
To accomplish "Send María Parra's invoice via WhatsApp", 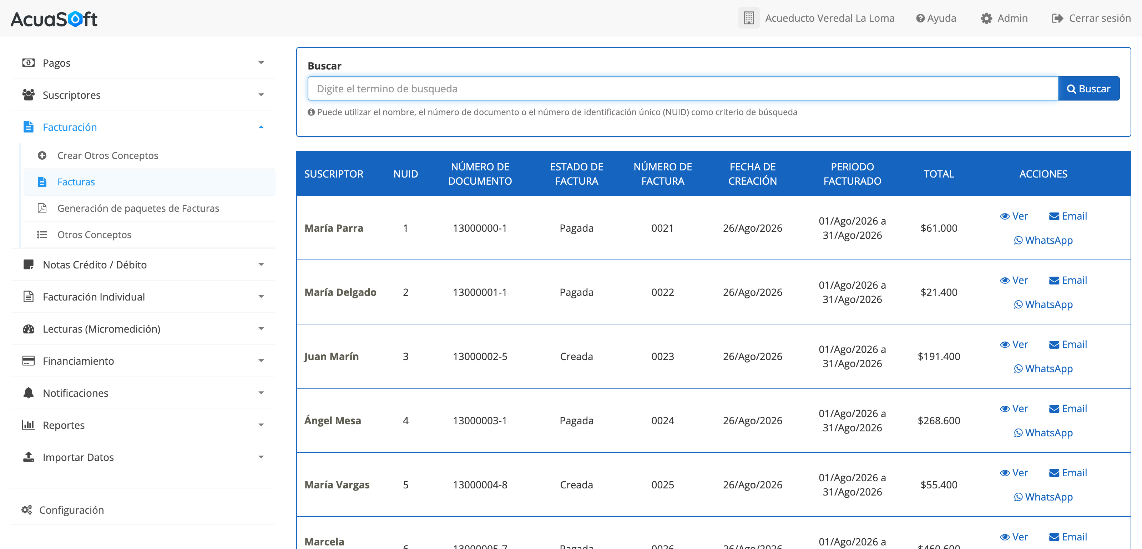I will [1043, 240].
